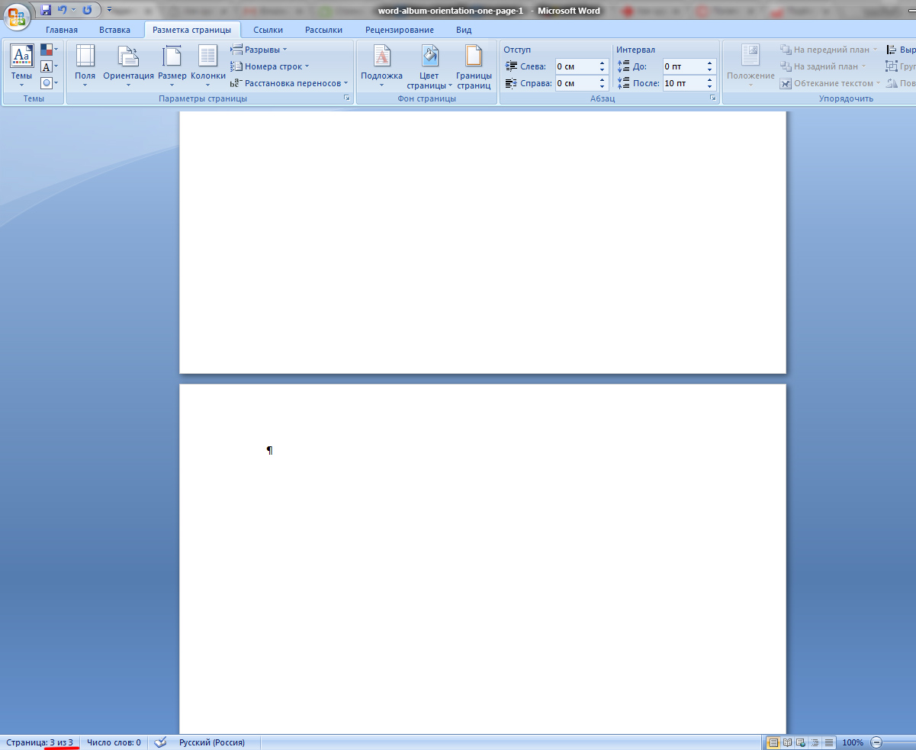This screenshot has width=916, height=750.
Task: Click the Число слов: 0 word count
Action: 114,742
